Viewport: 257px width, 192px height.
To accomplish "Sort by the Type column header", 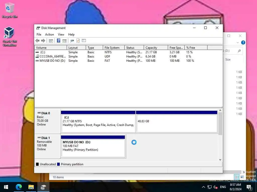I will coord(95,48).
